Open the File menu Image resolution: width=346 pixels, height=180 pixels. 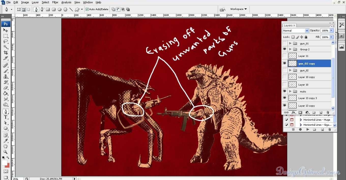pos(8,2)
